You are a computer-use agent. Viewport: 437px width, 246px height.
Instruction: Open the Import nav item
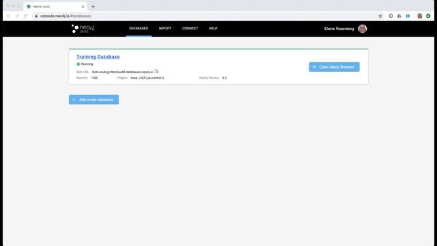pyautogui.click(x=165, y=29)
